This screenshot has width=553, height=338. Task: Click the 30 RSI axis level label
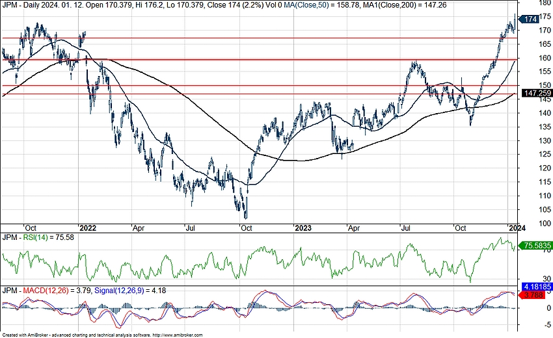point(547,279)
